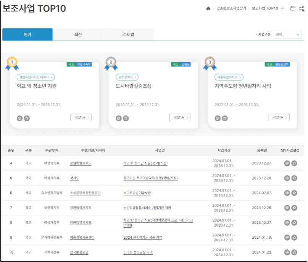Open 강원특별자치도 link in rank 8 row
Viewport: 308px width, 262px height.
[x=81, y=223]
